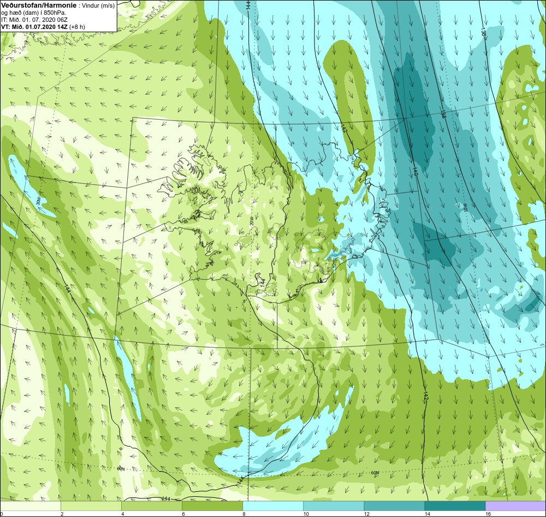Click the legend tick value '14'
Image resolution: width=546 pixels, height=517 pixels.
[428, 514]
